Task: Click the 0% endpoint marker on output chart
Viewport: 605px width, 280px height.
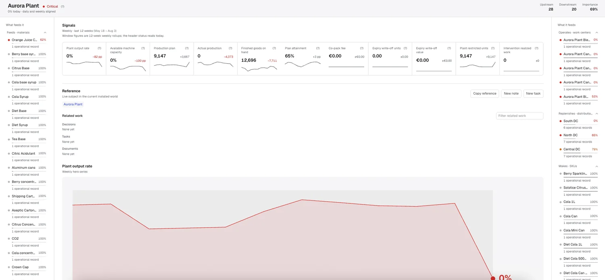Action: point(492,278)
